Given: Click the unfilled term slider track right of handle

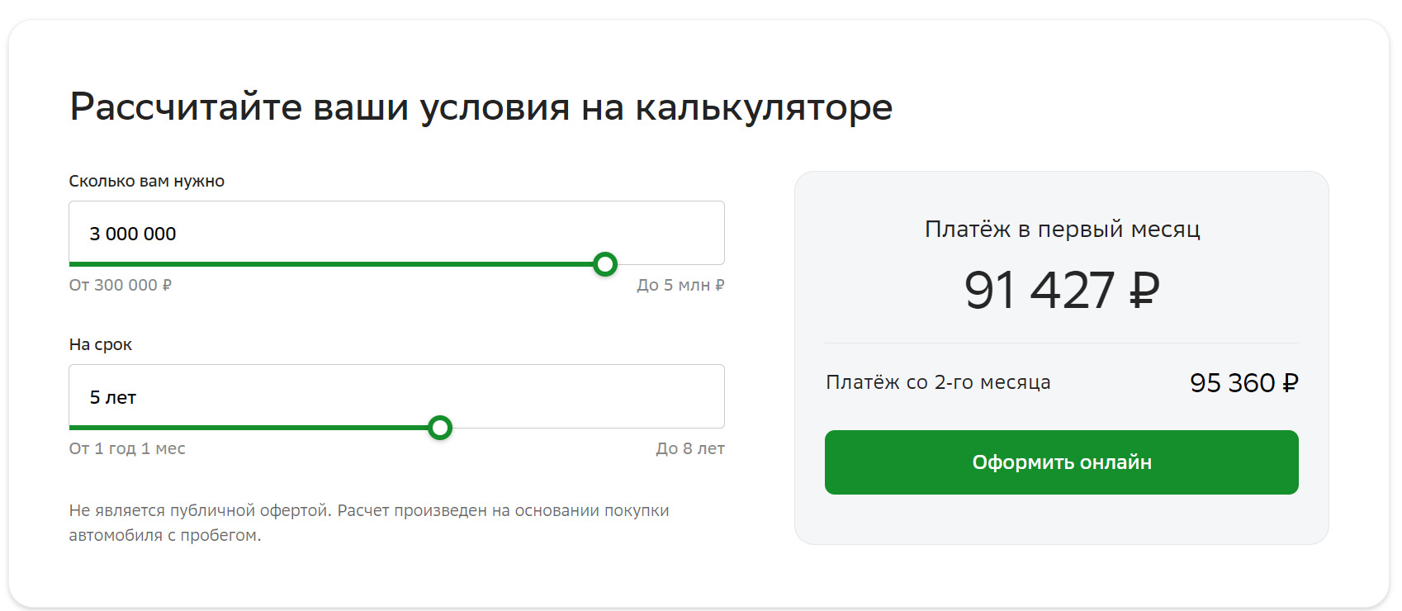Looking at the screenshot, I should (586, 428).
